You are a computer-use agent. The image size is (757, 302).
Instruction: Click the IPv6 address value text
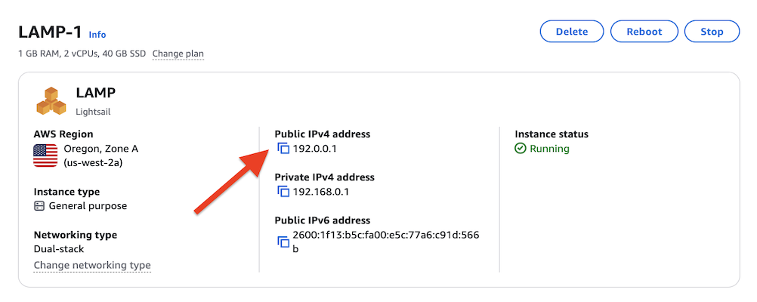coord(385,235)
